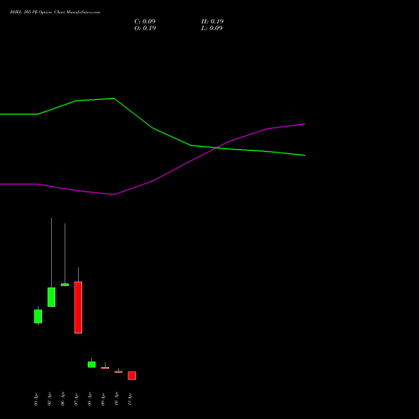Click the last date label on the axis
419x419 pixels.
click(x=130, y=399)
